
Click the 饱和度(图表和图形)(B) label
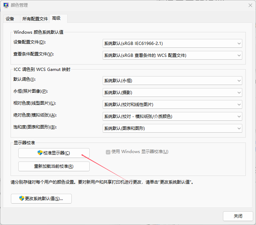click(35, 127)
